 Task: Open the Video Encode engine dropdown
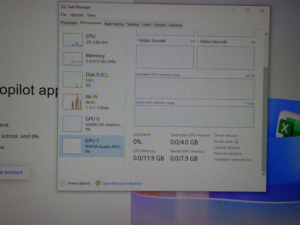click(x=137, y=40)
